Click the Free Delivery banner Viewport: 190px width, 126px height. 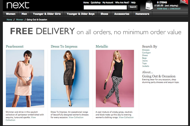(96, 31)
